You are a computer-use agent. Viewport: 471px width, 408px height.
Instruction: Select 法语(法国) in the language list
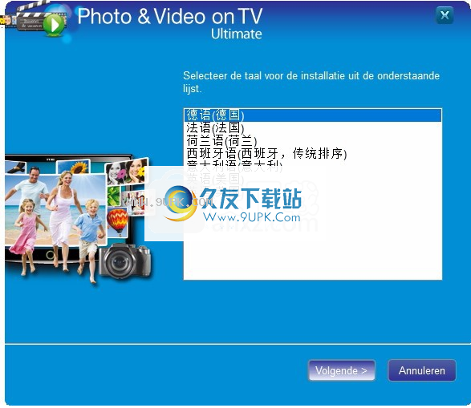point(312,127)
